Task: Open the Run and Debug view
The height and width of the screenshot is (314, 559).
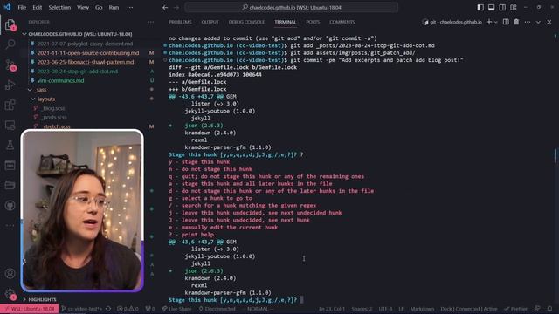Action: click(10, 85)
